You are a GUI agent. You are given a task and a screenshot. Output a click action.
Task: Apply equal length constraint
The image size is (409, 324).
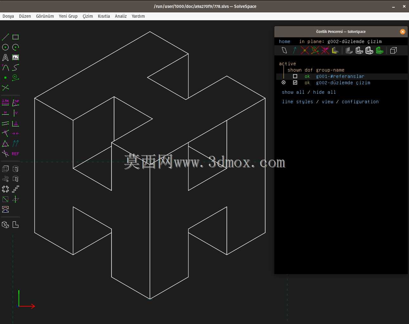pos(5,143)
